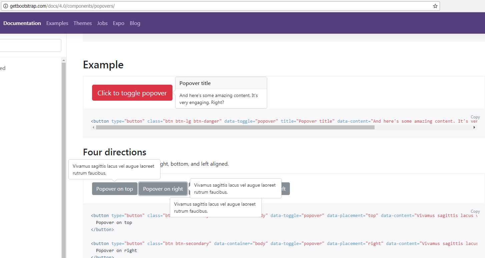Visit the Jobs page
This screenshot has height=258, width=485.
102,23
